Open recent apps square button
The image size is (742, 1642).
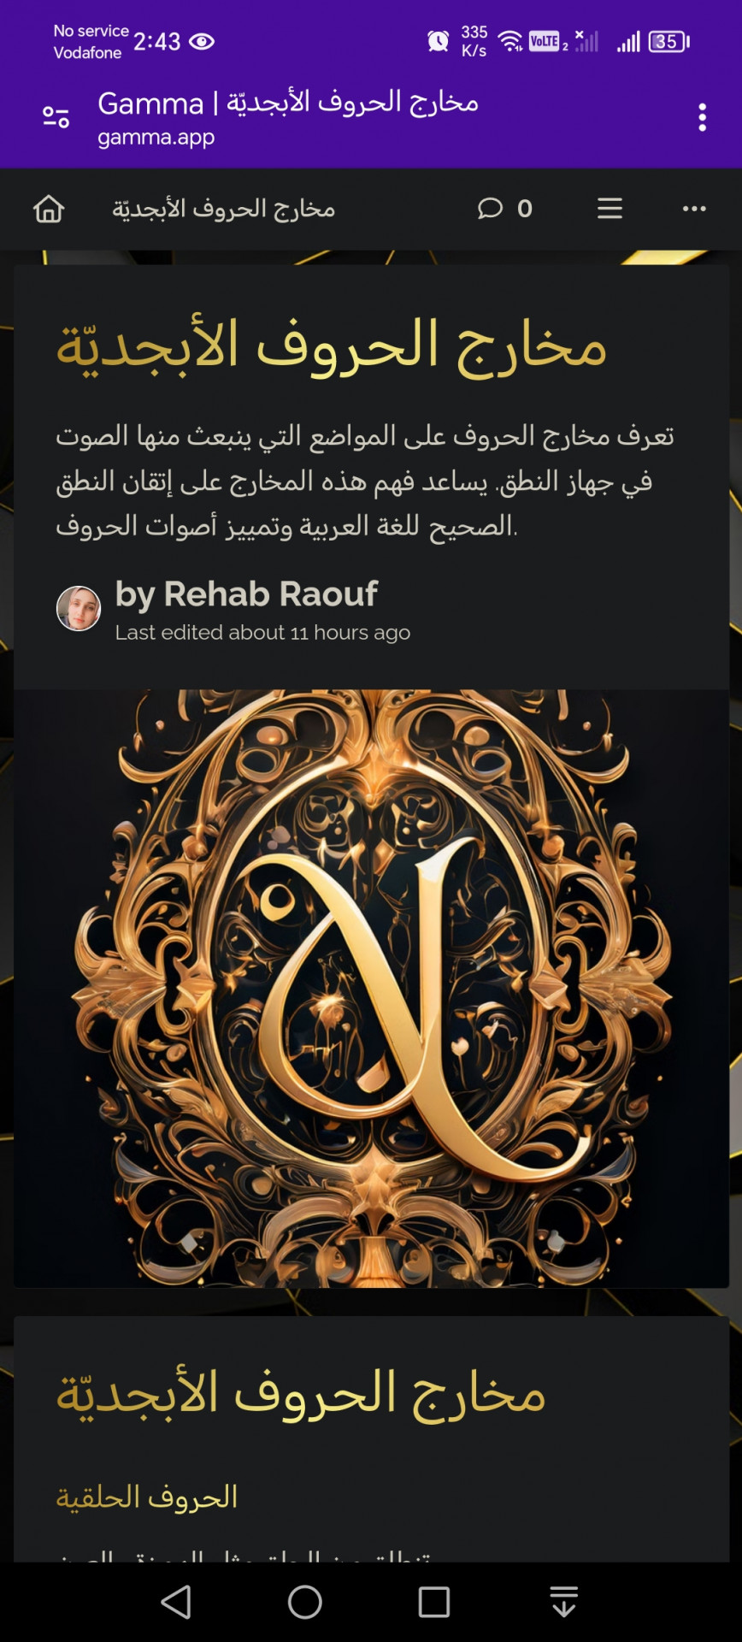pos(434,1602)
